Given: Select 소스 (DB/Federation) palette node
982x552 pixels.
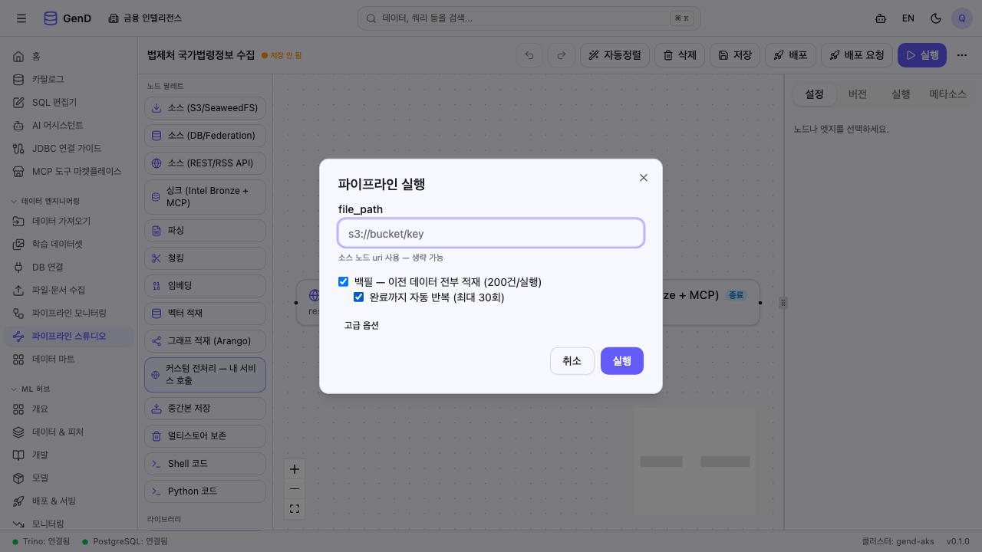Looking at the screenshot, I should click(x=205, y=136).
